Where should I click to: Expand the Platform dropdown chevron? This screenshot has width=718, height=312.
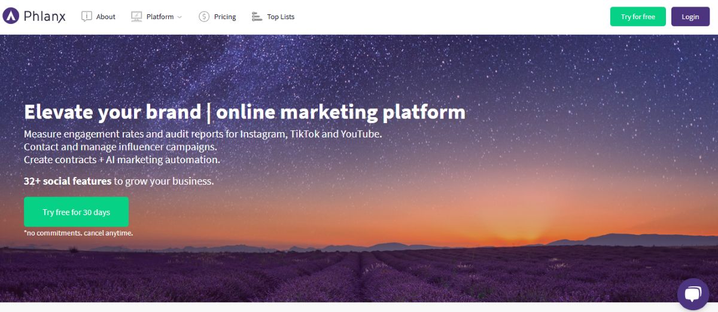click(x=180, y=17)
